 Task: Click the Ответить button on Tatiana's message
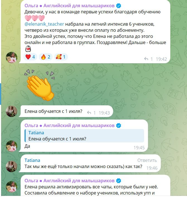click(x=147, y=160)
